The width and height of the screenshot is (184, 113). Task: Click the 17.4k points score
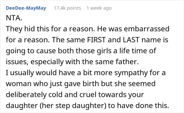point(67,8)
